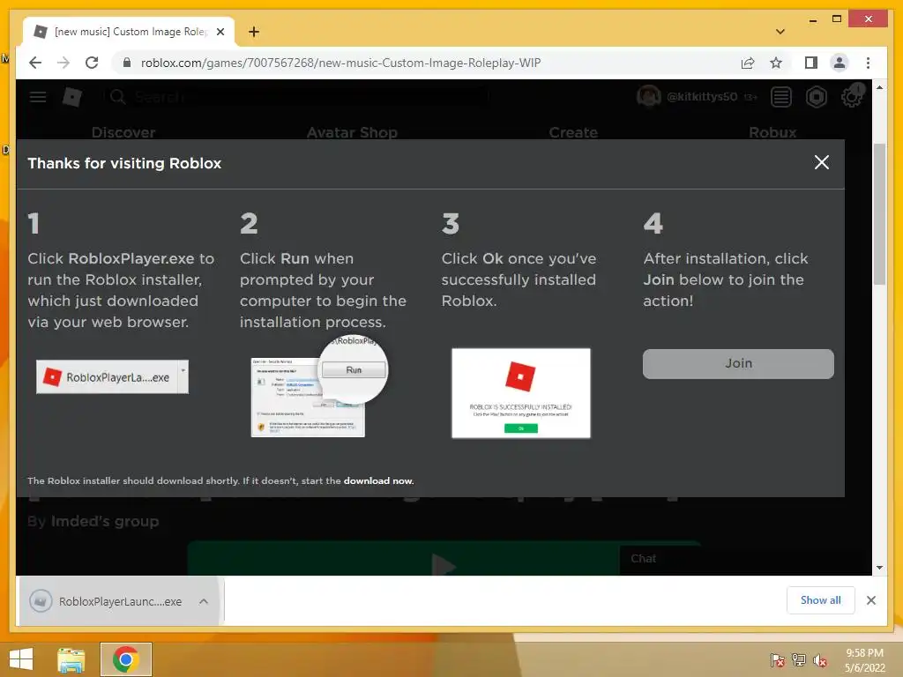The height and width of the screenshot is (677, 903).
Task: Click the site lock icon in address bar
Action: coord(127,63)
